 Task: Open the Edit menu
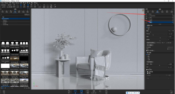pyautogui.click(x=6, y=3)
